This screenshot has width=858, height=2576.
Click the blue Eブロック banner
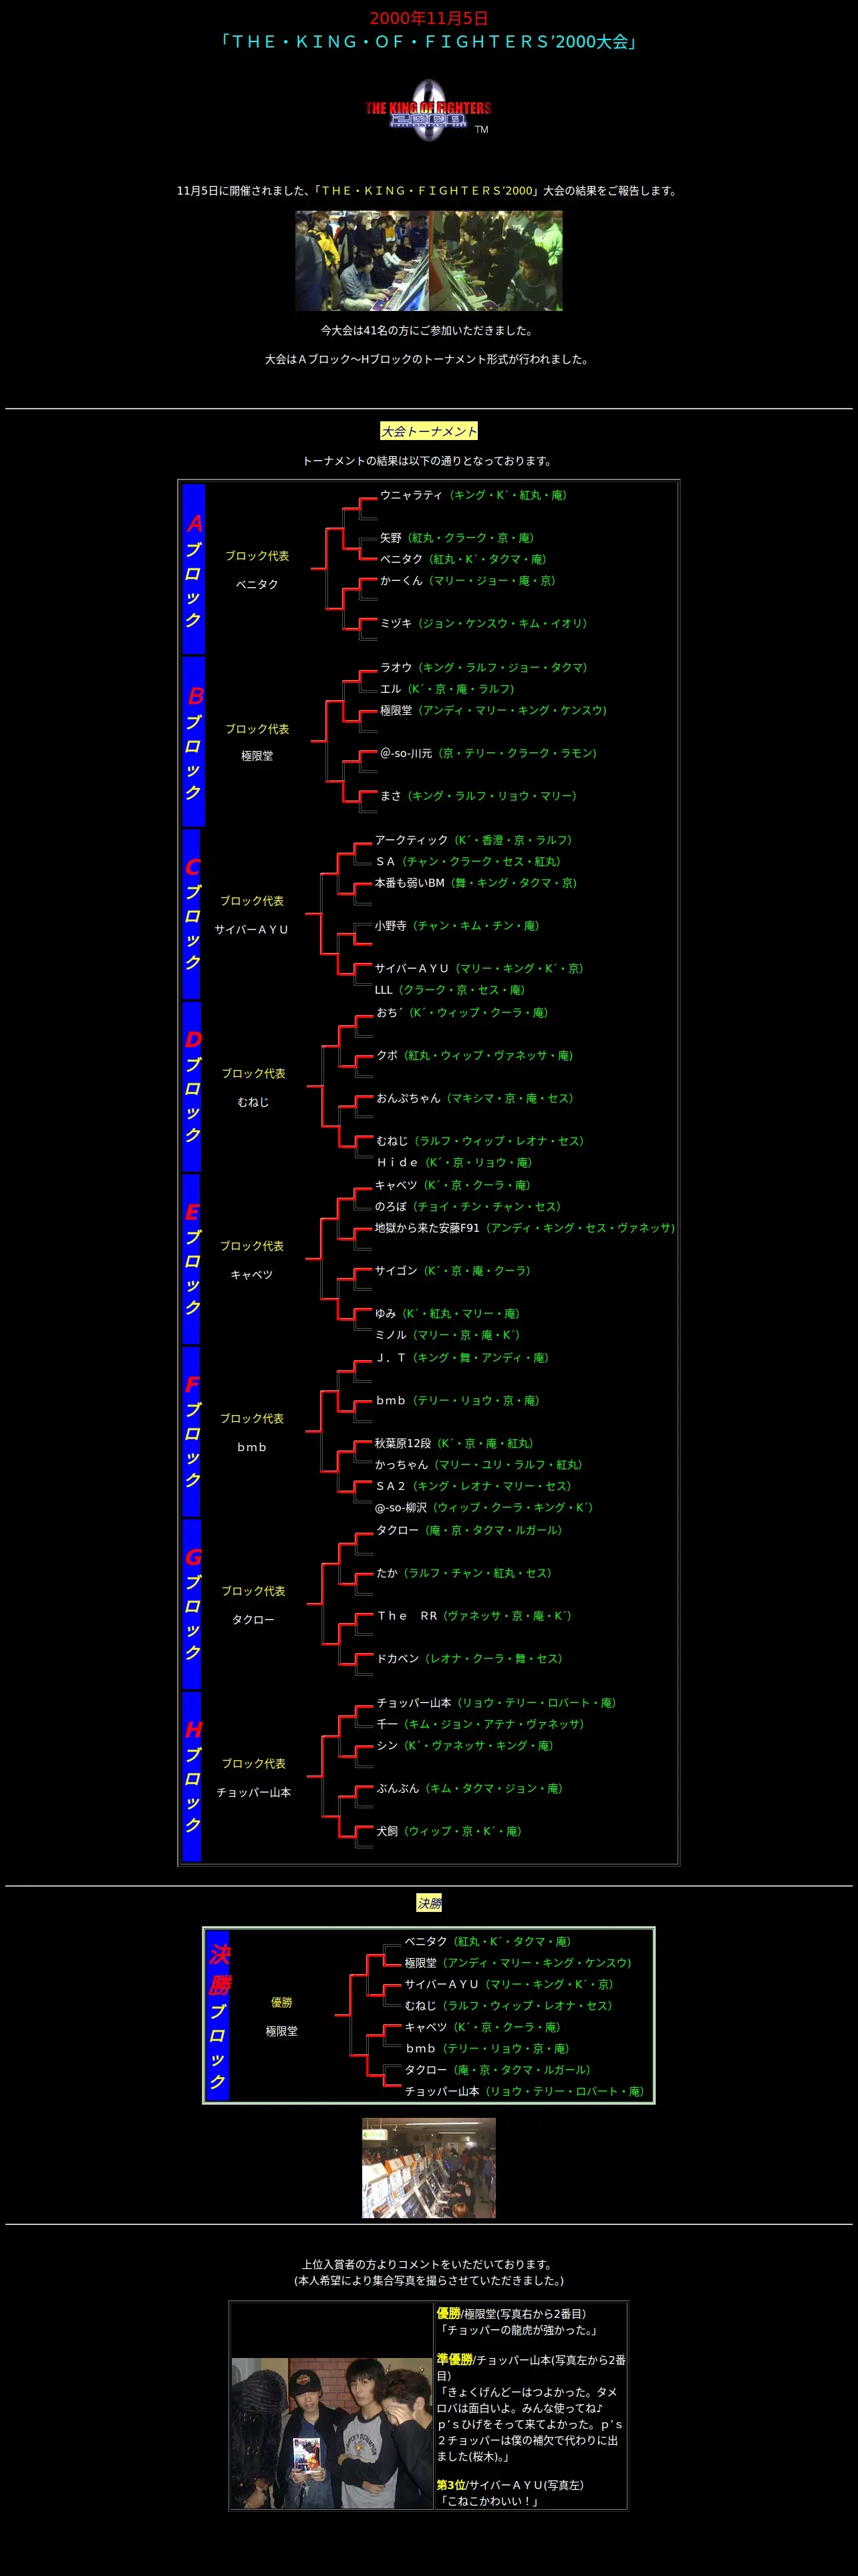pyautogui.click(x=190, y=1259)
